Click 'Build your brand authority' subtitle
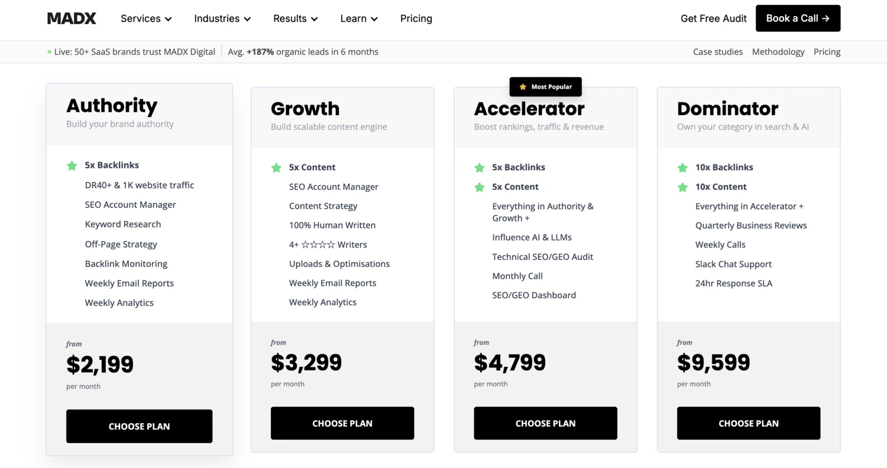 (x=120, y=124)
